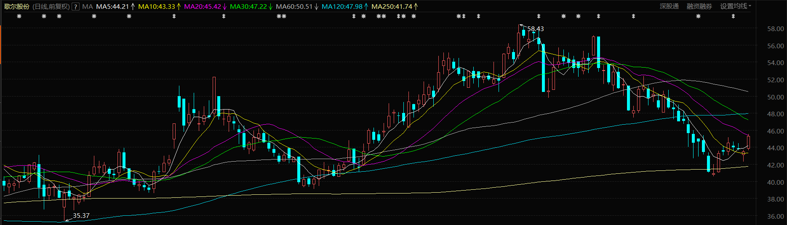Open the (日线,前复权) period setting label
This screenshot has width=787, height=225.
[51, 6]
